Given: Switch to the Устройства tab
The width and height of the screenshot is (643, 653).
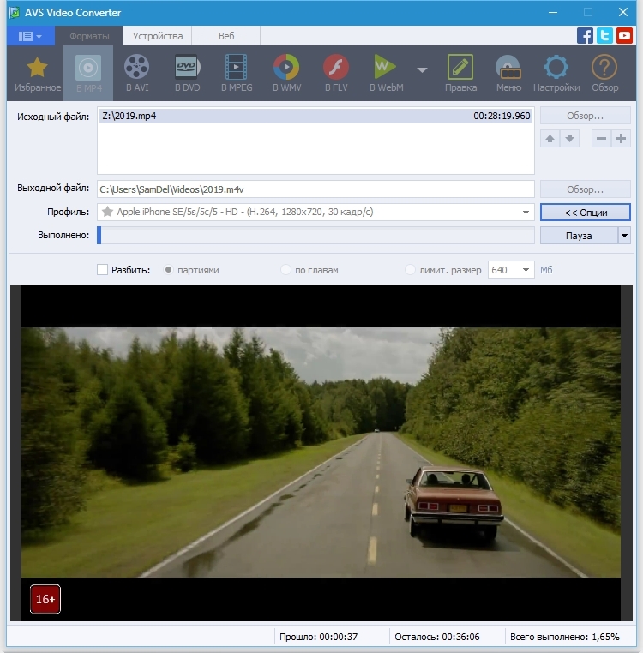Looking at the screenshot, I should click(x=157, y=36).
